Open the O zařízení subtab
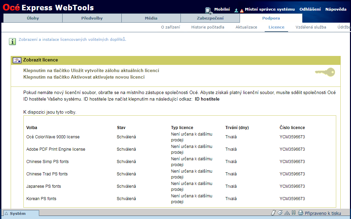Image resolution: width=351 pixels, height=219 pixels. [171, 27]
